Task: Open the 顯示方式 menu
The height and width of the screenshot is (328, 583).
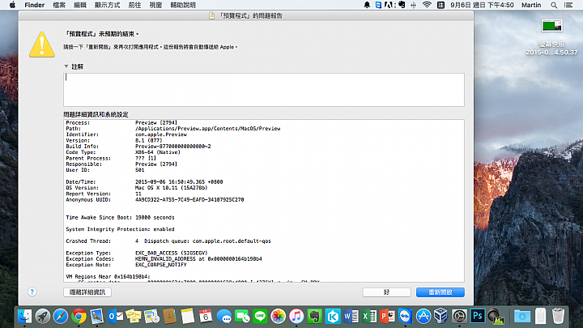Action: pos(107,5)
